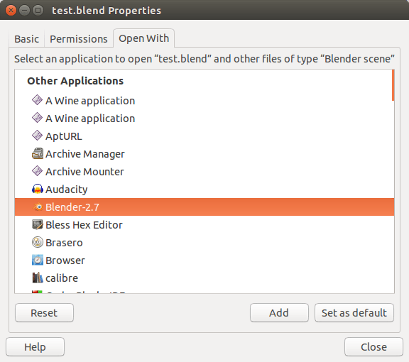Click the Bless Hex Editor icon
409x362 pixels.
[x=38, y=225]
